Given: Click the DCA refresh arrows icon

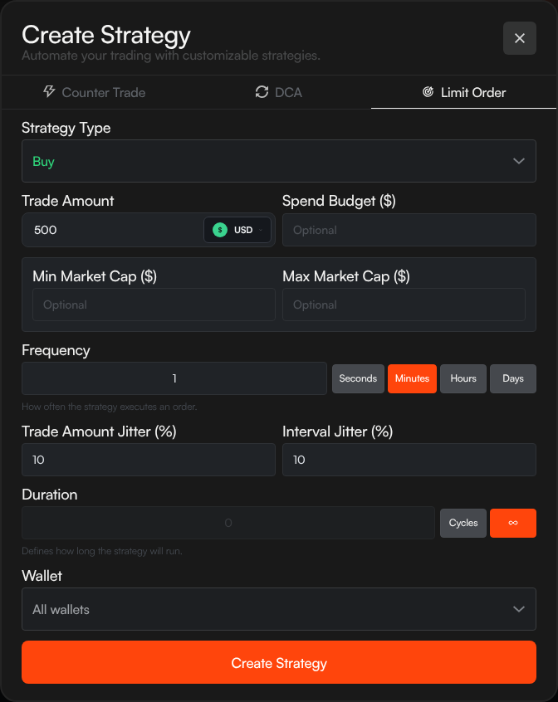Looking at the screenshot, I should pos(262,92).
